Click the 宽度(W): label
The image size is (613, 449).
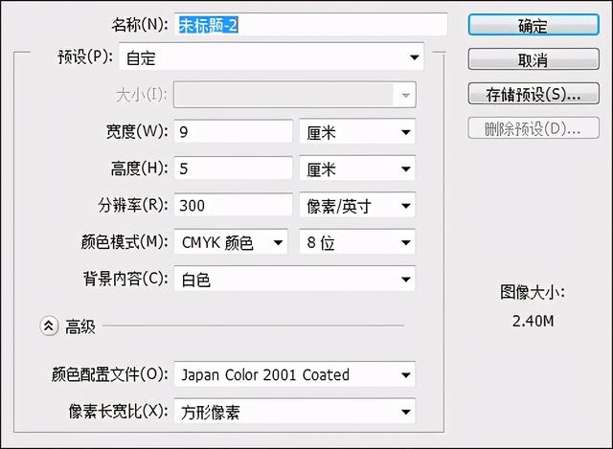click(137, 132)
